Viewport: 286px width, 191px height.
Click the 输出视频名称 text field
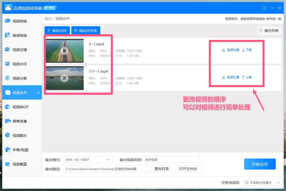pos(172,159)
